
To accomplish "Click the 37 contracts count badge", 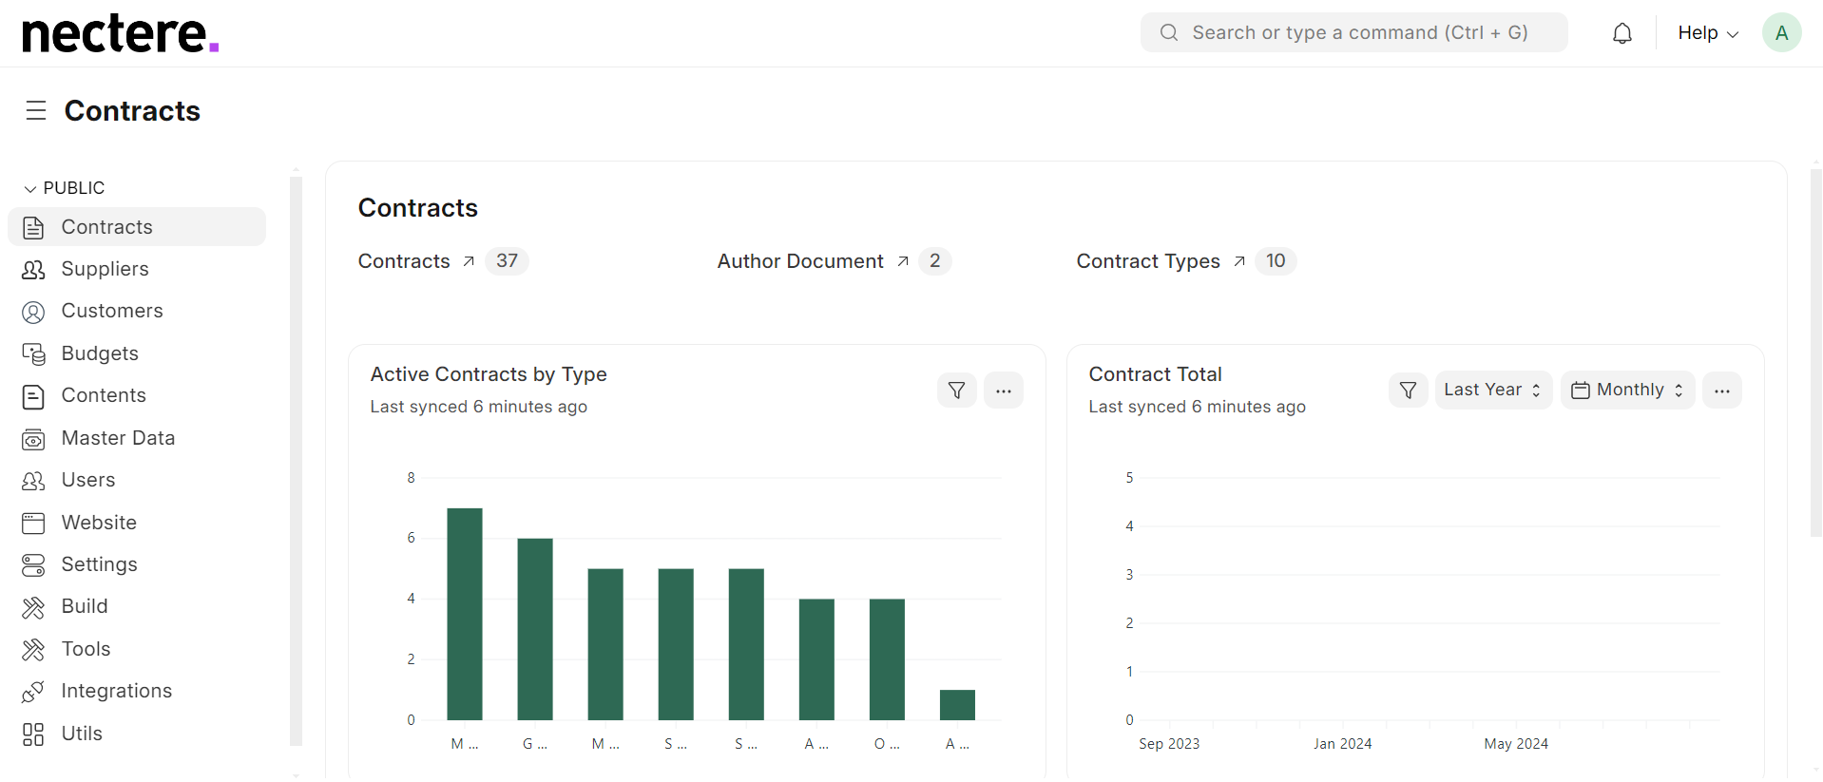I will pos(507,261).
